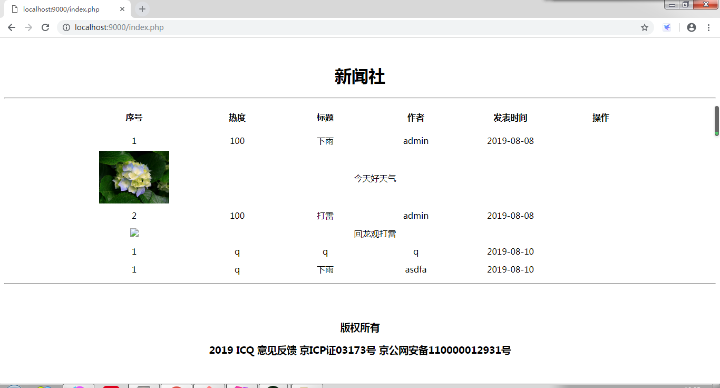This screenshot has width=720, height=388.
Task: Click the 今天好天气 summary text
Action: click(x=375, y=178)
